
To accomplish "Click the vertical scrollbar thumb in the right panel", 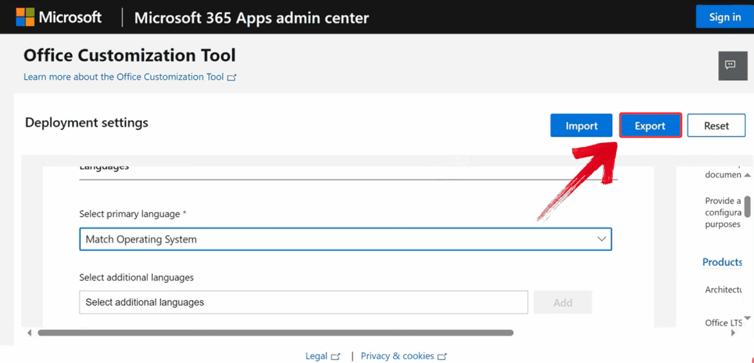I will [x=748, y=206].
